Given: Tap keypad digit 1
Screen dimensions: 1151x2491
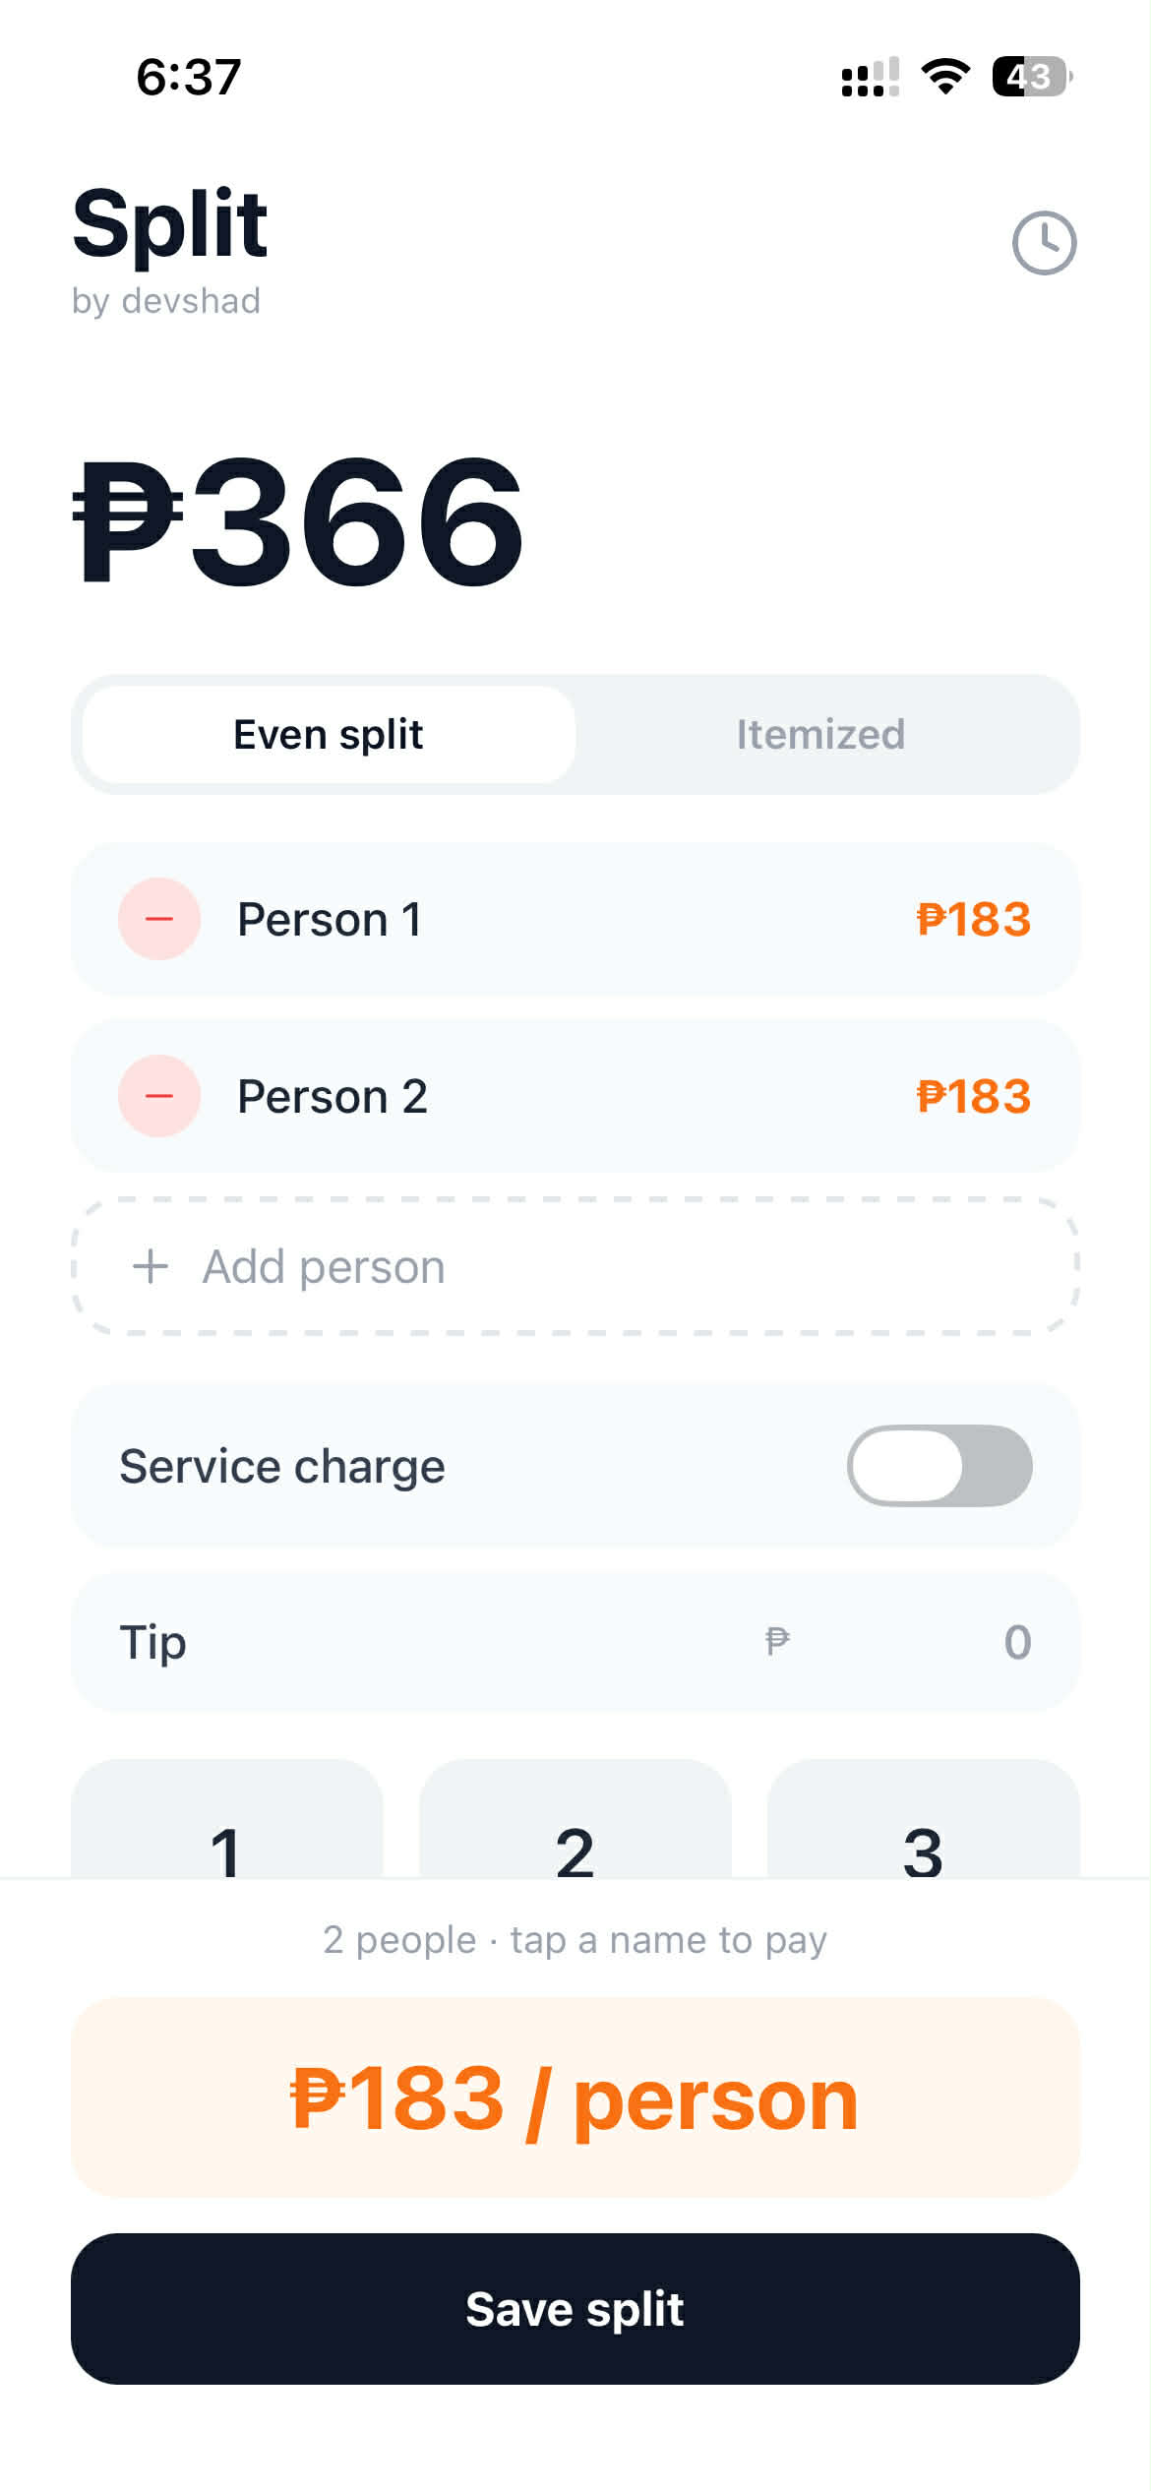Looking at the screenshot, I should click(x=226, y=1820).
